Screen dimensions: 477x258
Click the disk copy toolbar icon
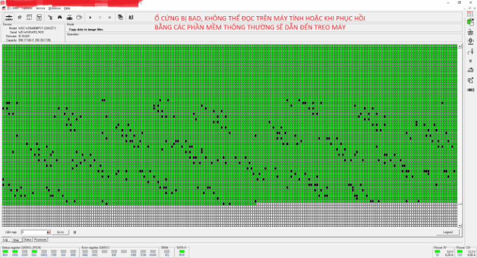[x=79, y=17]
